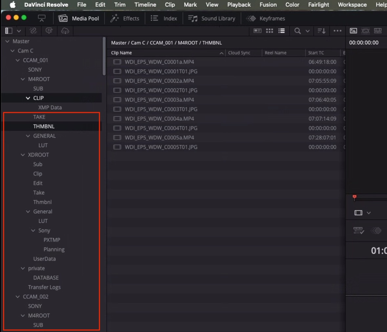Click the bin list vertical scrollbar
Image resolution: width=387 pixels, height=332 pixels.
(104, 56)
